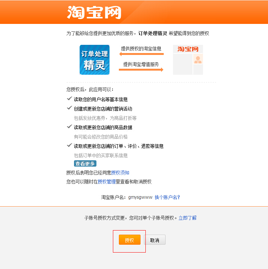Click the heading 您授权后，此应用可以：

[90, 89]
